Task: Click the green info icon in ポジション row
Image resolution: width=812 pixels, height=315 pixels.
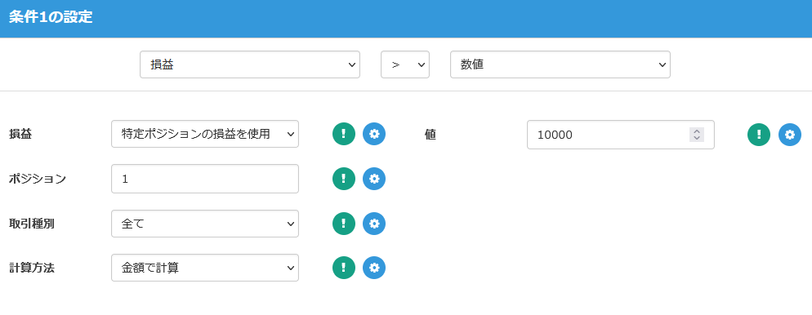Action: click(344, 179)
